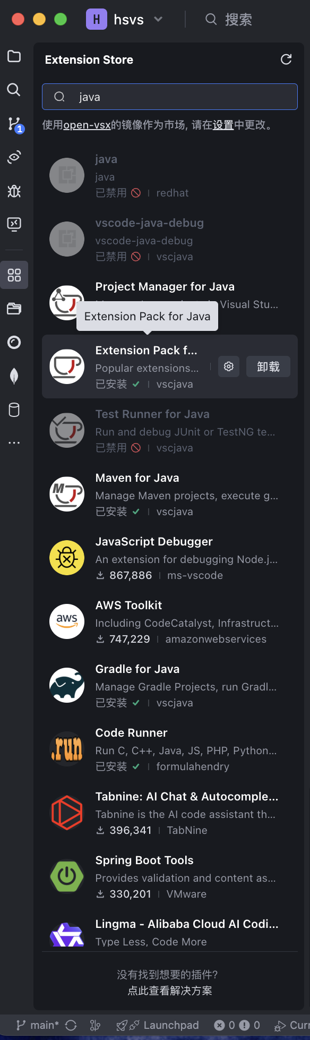Viewport: 310px width, 1040px height.
Task: Open the Explorer folder icon
Action: [14, 56]
